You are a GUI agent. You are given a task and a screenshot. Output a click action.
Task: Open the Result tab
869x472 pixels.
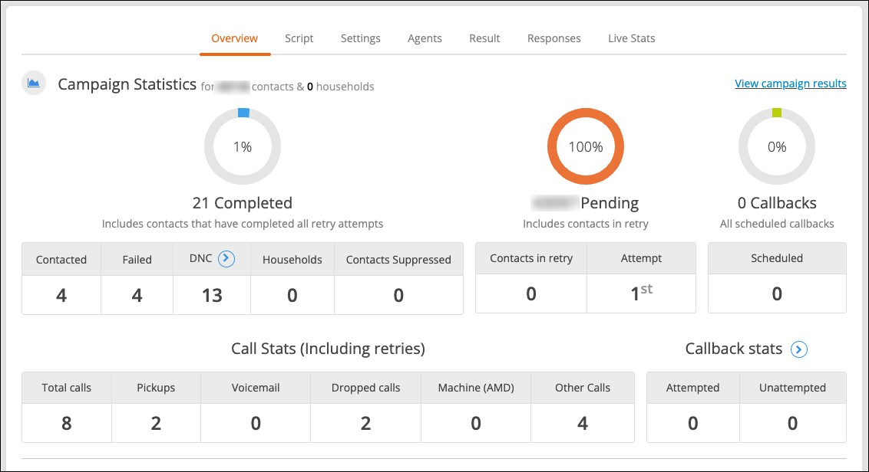tap(484, 38)
